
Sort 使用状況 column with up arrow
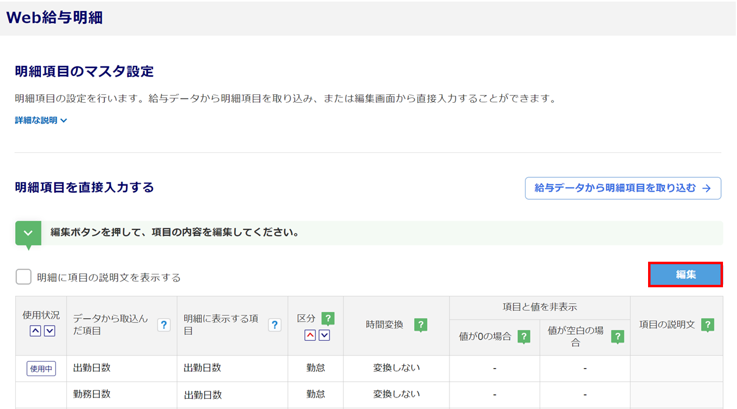click(x=35, y=330)
